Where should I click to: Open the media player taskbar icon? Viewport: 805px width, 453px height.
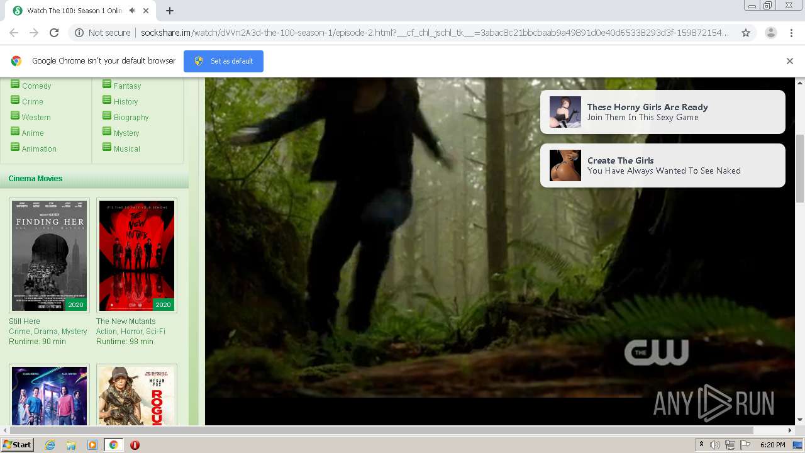[92, 445]
